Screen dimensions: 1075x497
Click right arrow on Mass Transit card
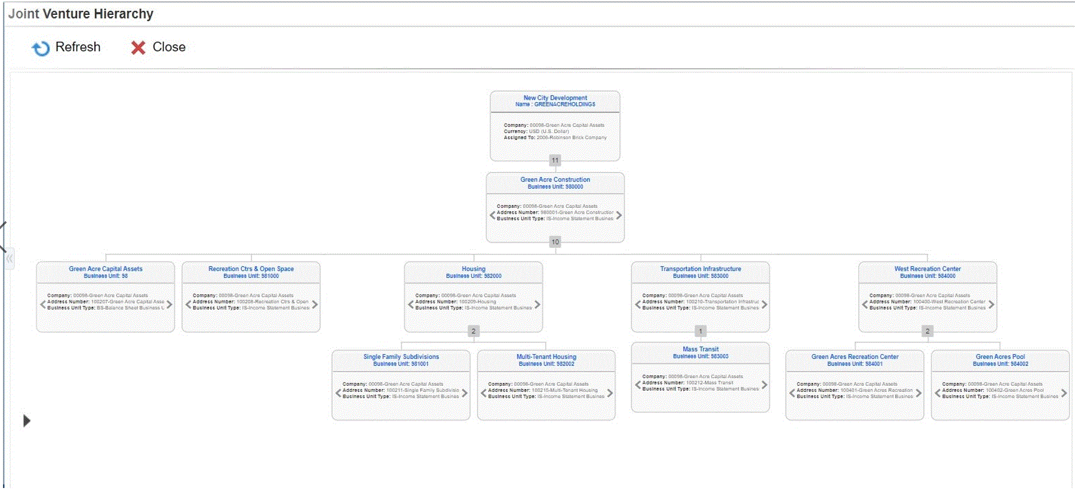pyautogui.click(x=764, y=385)
